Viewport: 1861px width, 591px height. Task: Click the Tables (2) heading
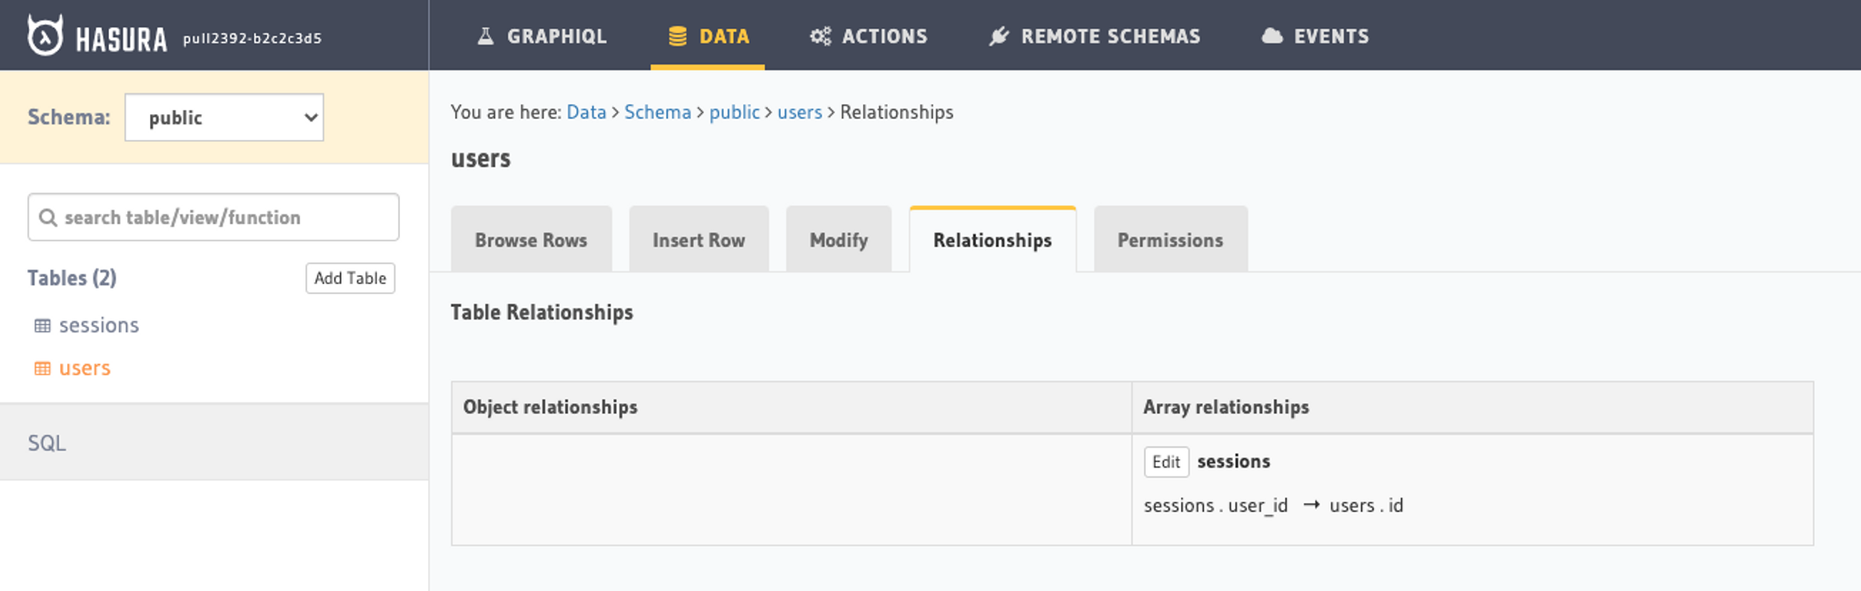pyautogui.click(x=72, y=278)
